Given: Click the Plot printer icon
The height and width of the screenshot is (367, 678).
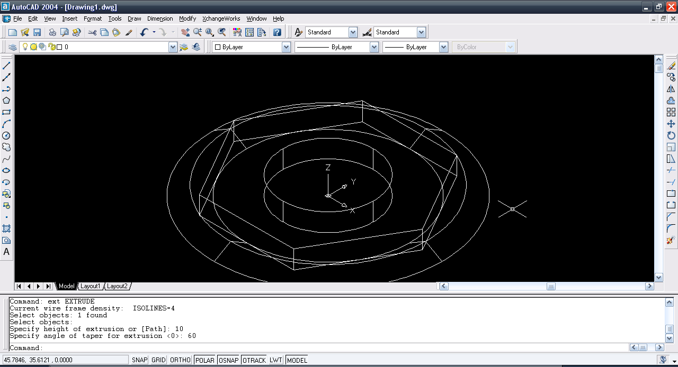Looking at the screenshot, I should 52,32.
